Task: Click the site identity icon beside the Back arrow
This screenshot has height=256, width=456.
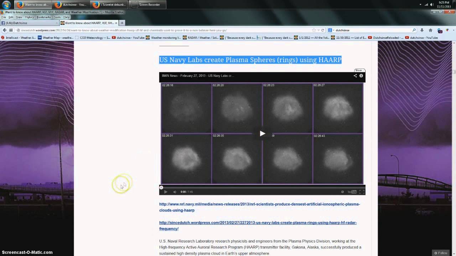Action: click(x=11, y=30)
